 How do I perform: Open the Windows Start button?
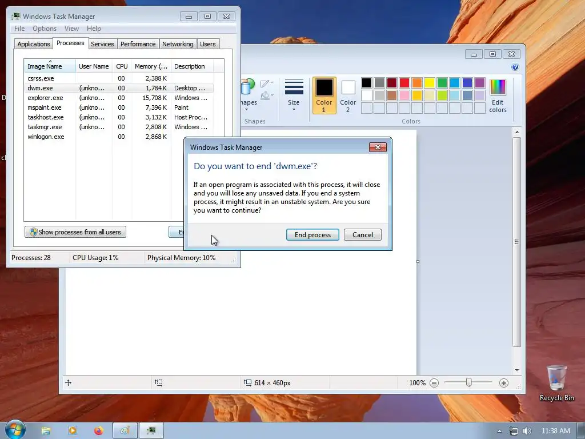click(x=15, y=429)
